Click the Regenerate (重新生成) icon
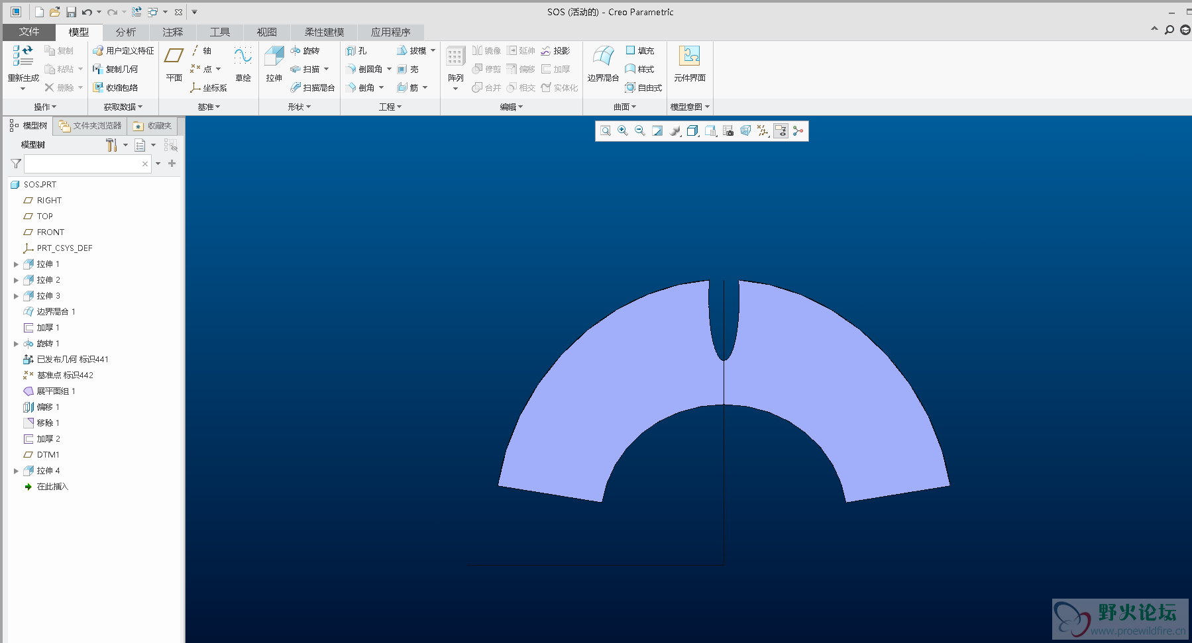The width and height of the screenshot is (1192, 643). point(23,56)
